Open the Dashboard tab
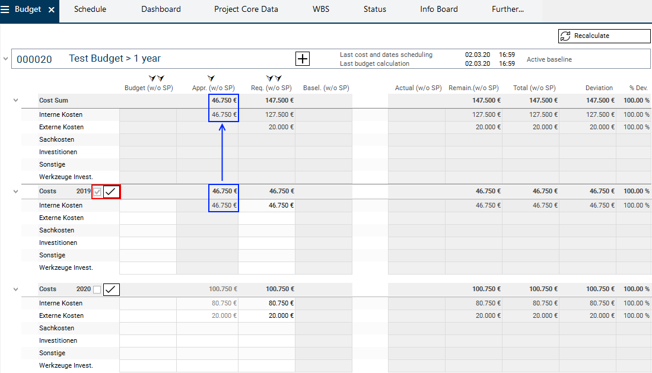This screenshot has width=652, height=373. 161,9
